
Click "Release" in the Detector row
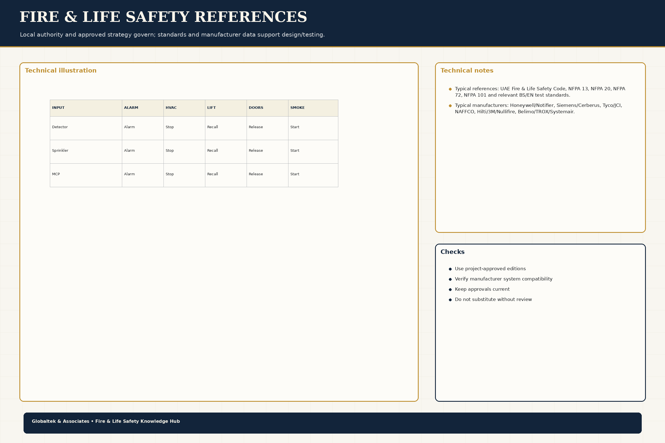[256, 127]
